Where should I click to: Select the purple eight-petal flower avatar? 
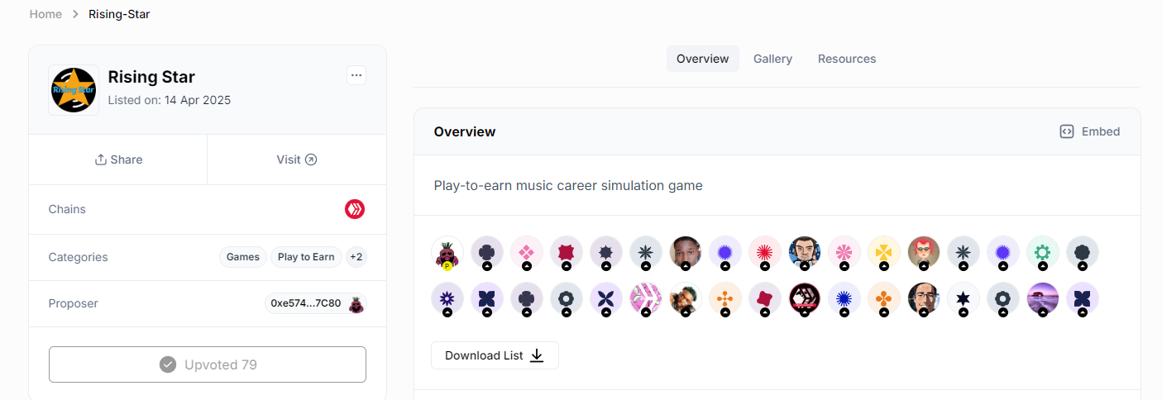coord(447,298)
